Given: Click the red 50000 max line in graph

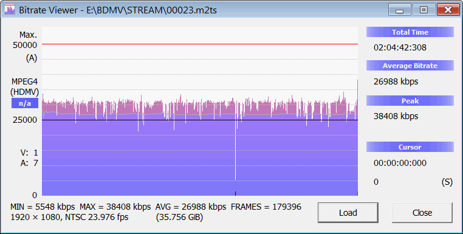Looking at the screenshot, I should (x=200, y=44).
